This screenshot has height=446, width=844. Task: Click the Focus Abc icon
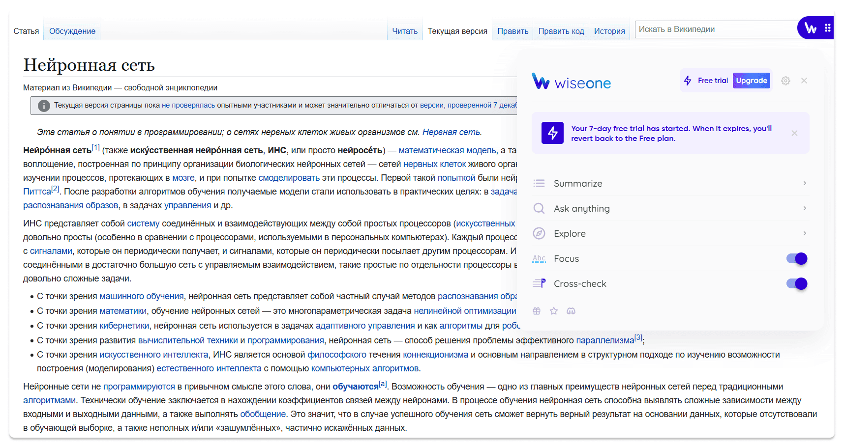pos(539,258)
